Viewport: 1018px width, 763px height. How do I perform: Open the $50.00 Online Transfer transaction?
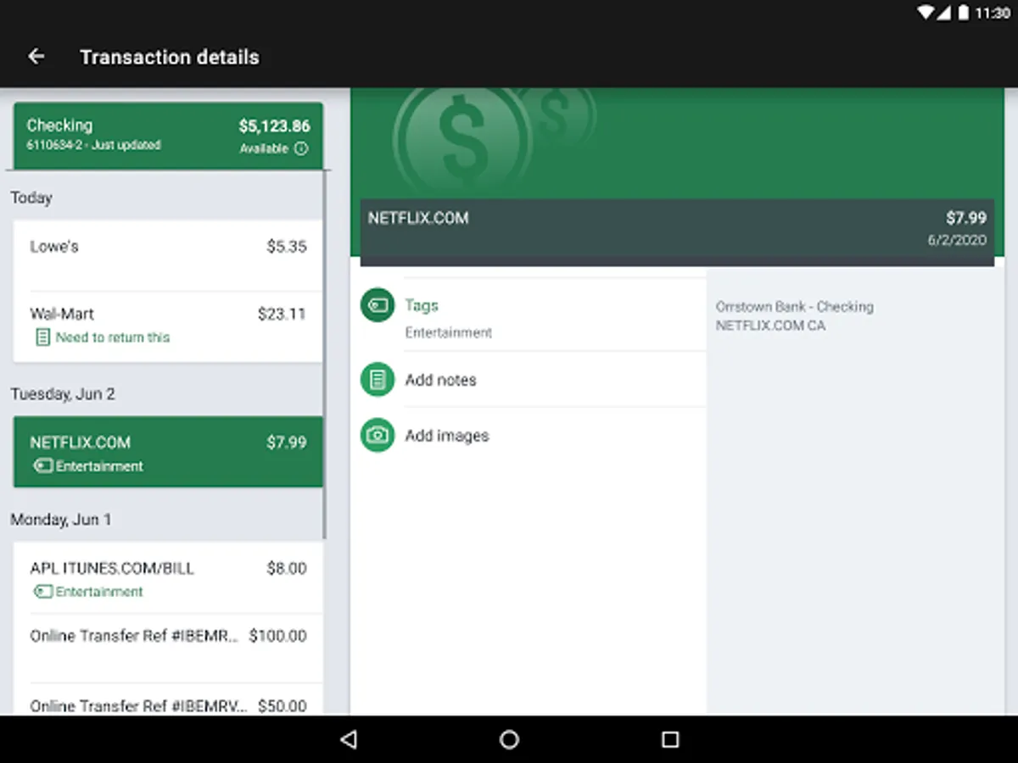(168, 699)
